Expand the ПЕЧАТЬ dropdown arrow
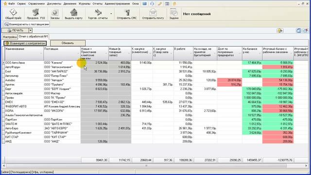The width and height of the screenshot is (311, 175). (31, 30)
